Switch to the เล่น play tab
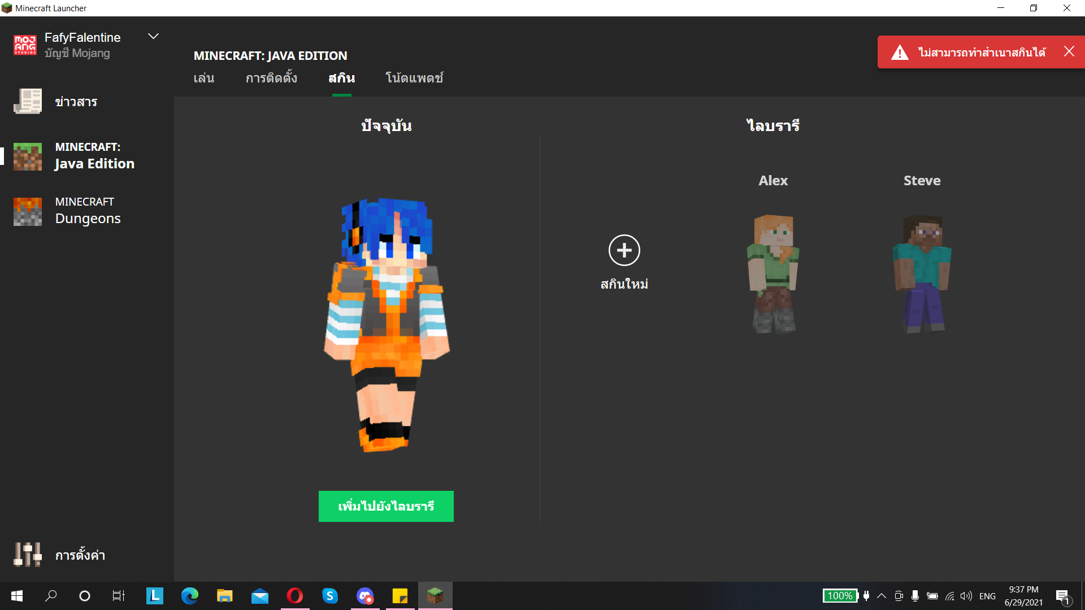This screenshot has width=1085, height=610. coord(203,78)
